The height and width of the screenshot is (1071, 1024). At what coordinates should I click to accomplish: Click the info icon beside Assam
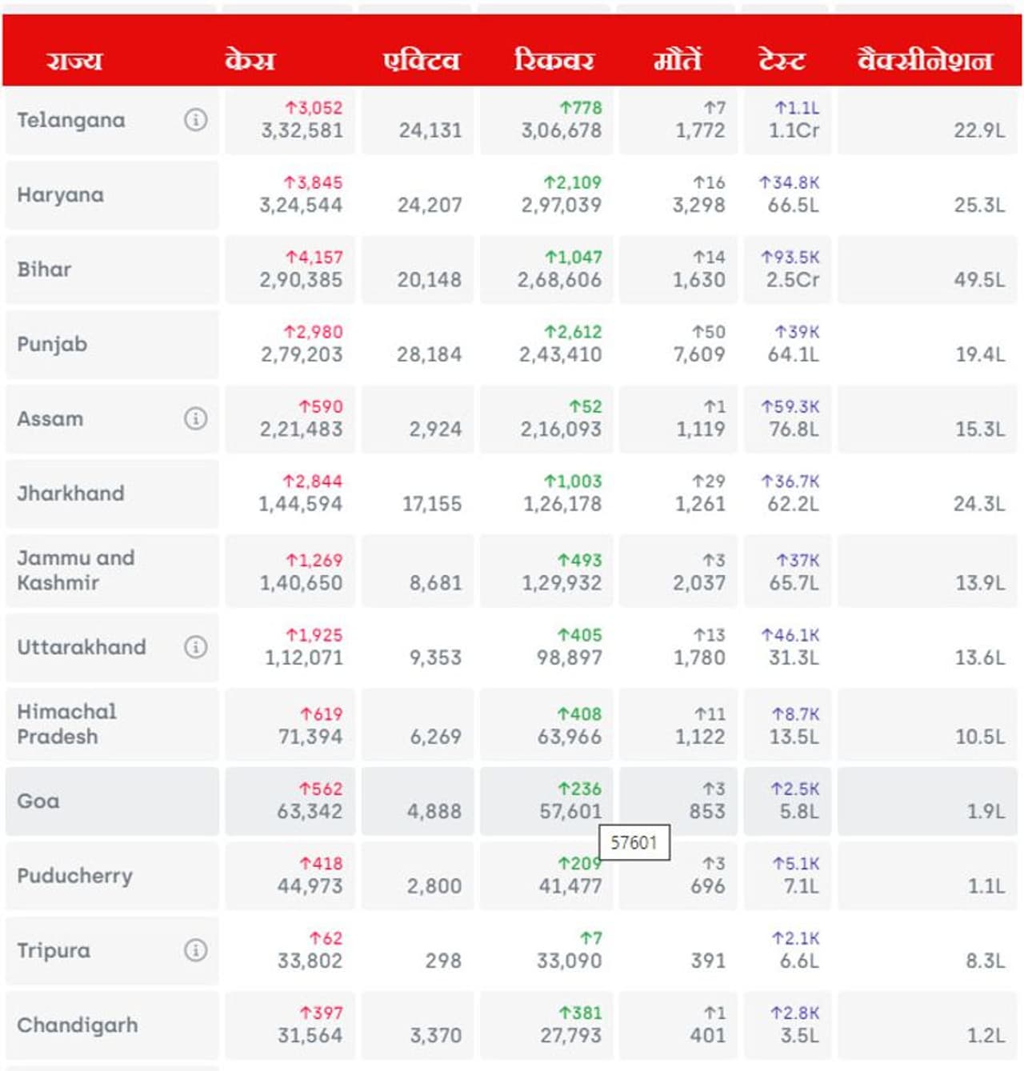pyautogui.click(x=195, y=418)
